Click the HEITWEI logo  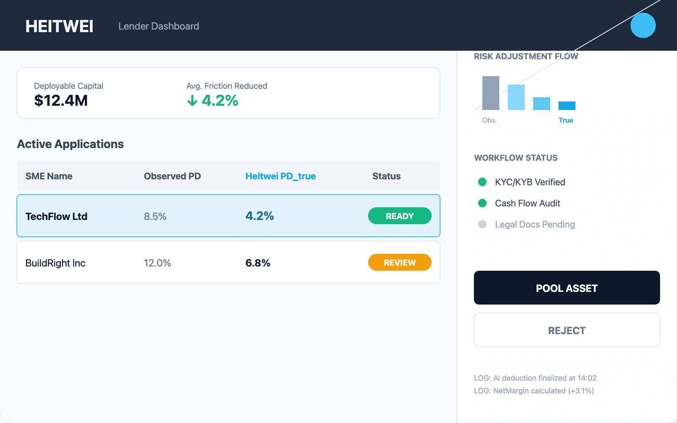coord(60,26)
